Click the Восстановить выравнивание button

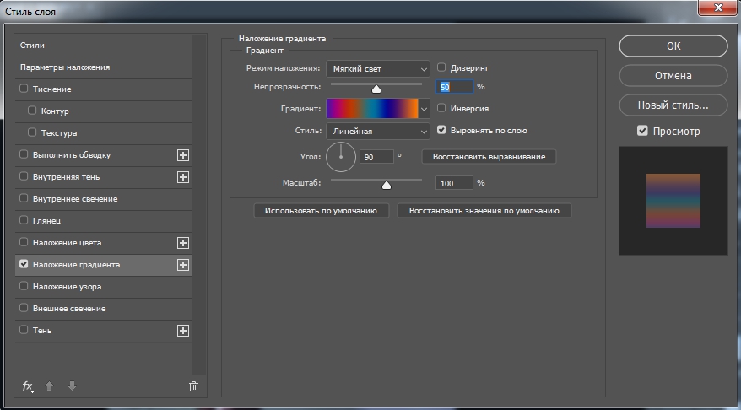pyautogui.click(x=489, y=157)
